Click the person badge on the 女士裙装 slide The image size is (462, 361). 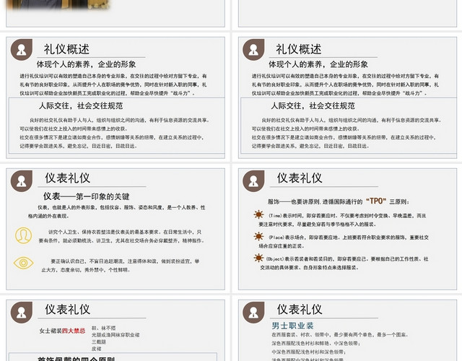click(22, 313)
